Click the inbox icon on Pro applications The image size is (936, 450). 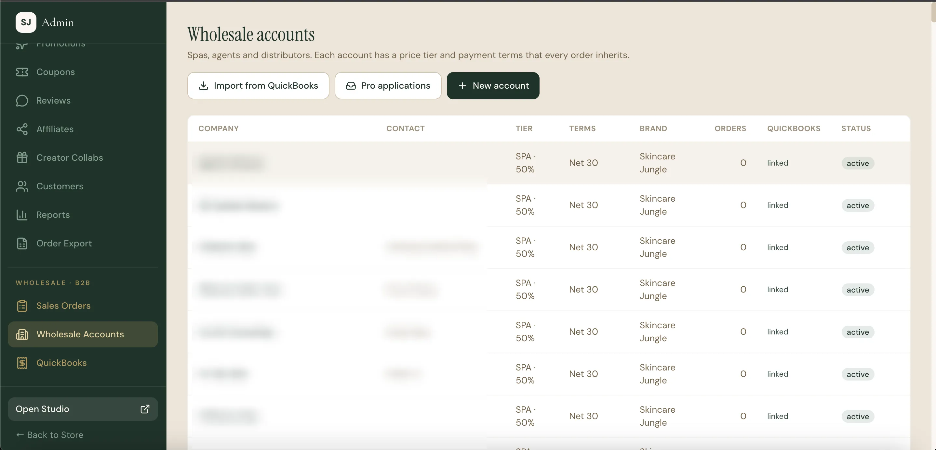(351, 86)
